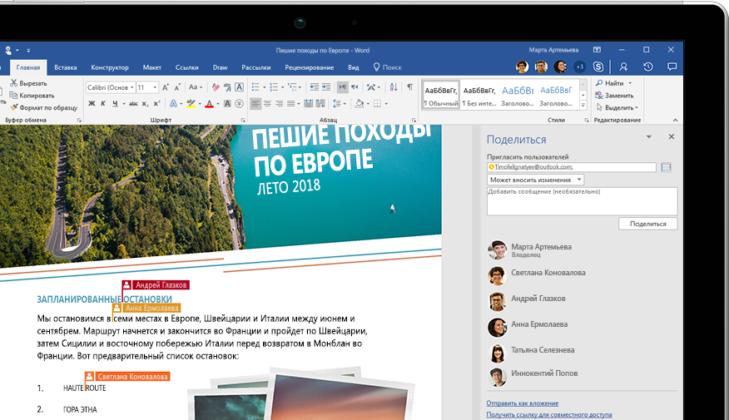Open the comments speech bubble icon
The image size is (729, 420).
click(x=672, y=67)
